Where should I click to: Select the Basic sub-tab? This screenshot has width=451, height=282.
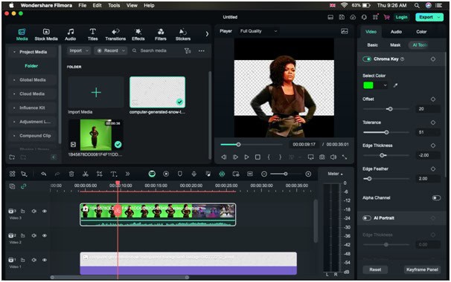[372, 45]
